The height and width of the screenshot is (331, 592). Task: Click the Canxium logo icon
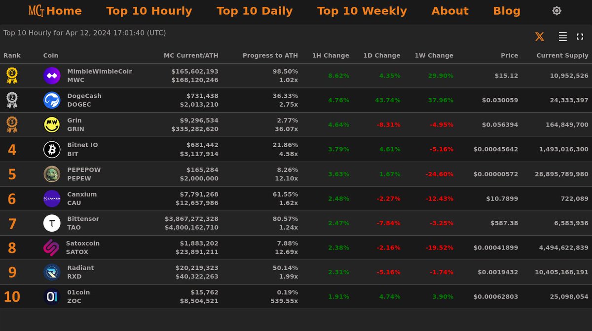52,199
